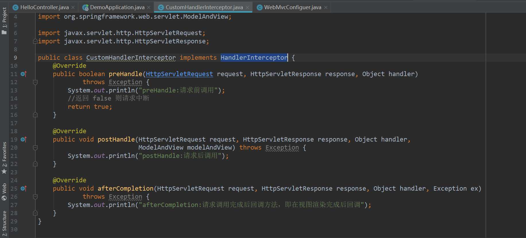
Task: Click line number 13 in the gutter
Action: pos(14,90)
